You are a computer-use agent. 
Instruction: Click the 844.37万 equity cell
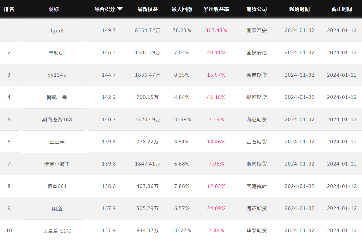coord(147,231)
